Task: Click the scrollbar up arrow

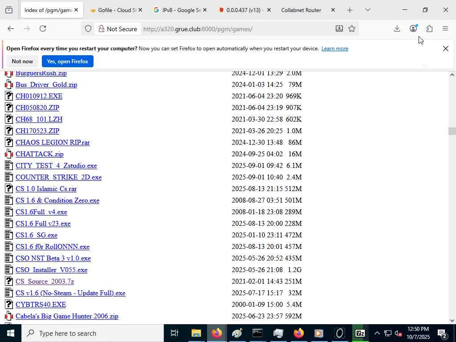Action: (x=452, y=75)
